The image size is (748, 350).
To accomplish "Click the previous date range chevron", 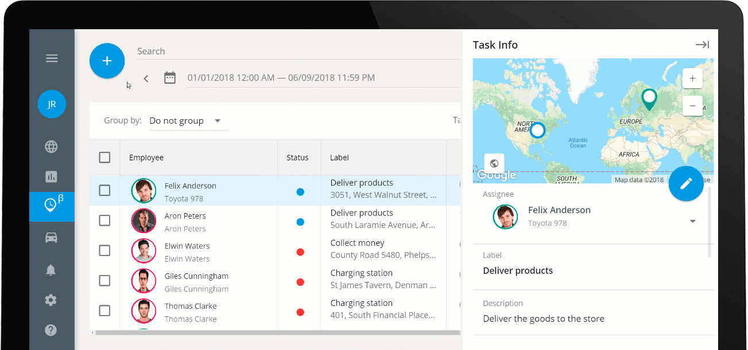I will [146, 78].
